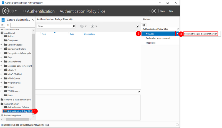Click the refresh icon in header

[x=154, y=11]
